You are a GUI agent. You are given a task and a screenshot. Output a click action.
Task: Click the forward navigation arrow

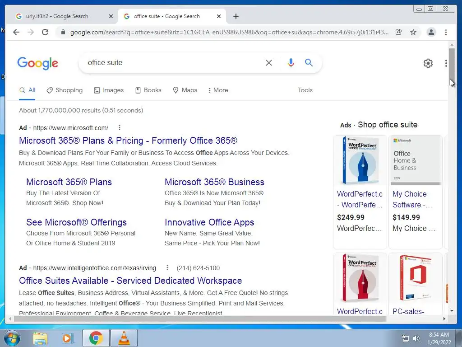(31, 32)
